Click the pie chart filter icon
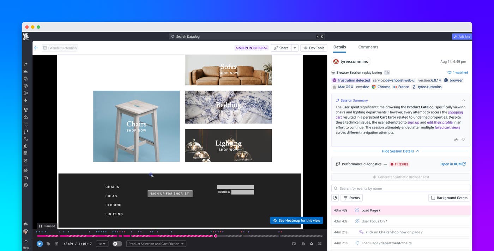 (335, 198)
